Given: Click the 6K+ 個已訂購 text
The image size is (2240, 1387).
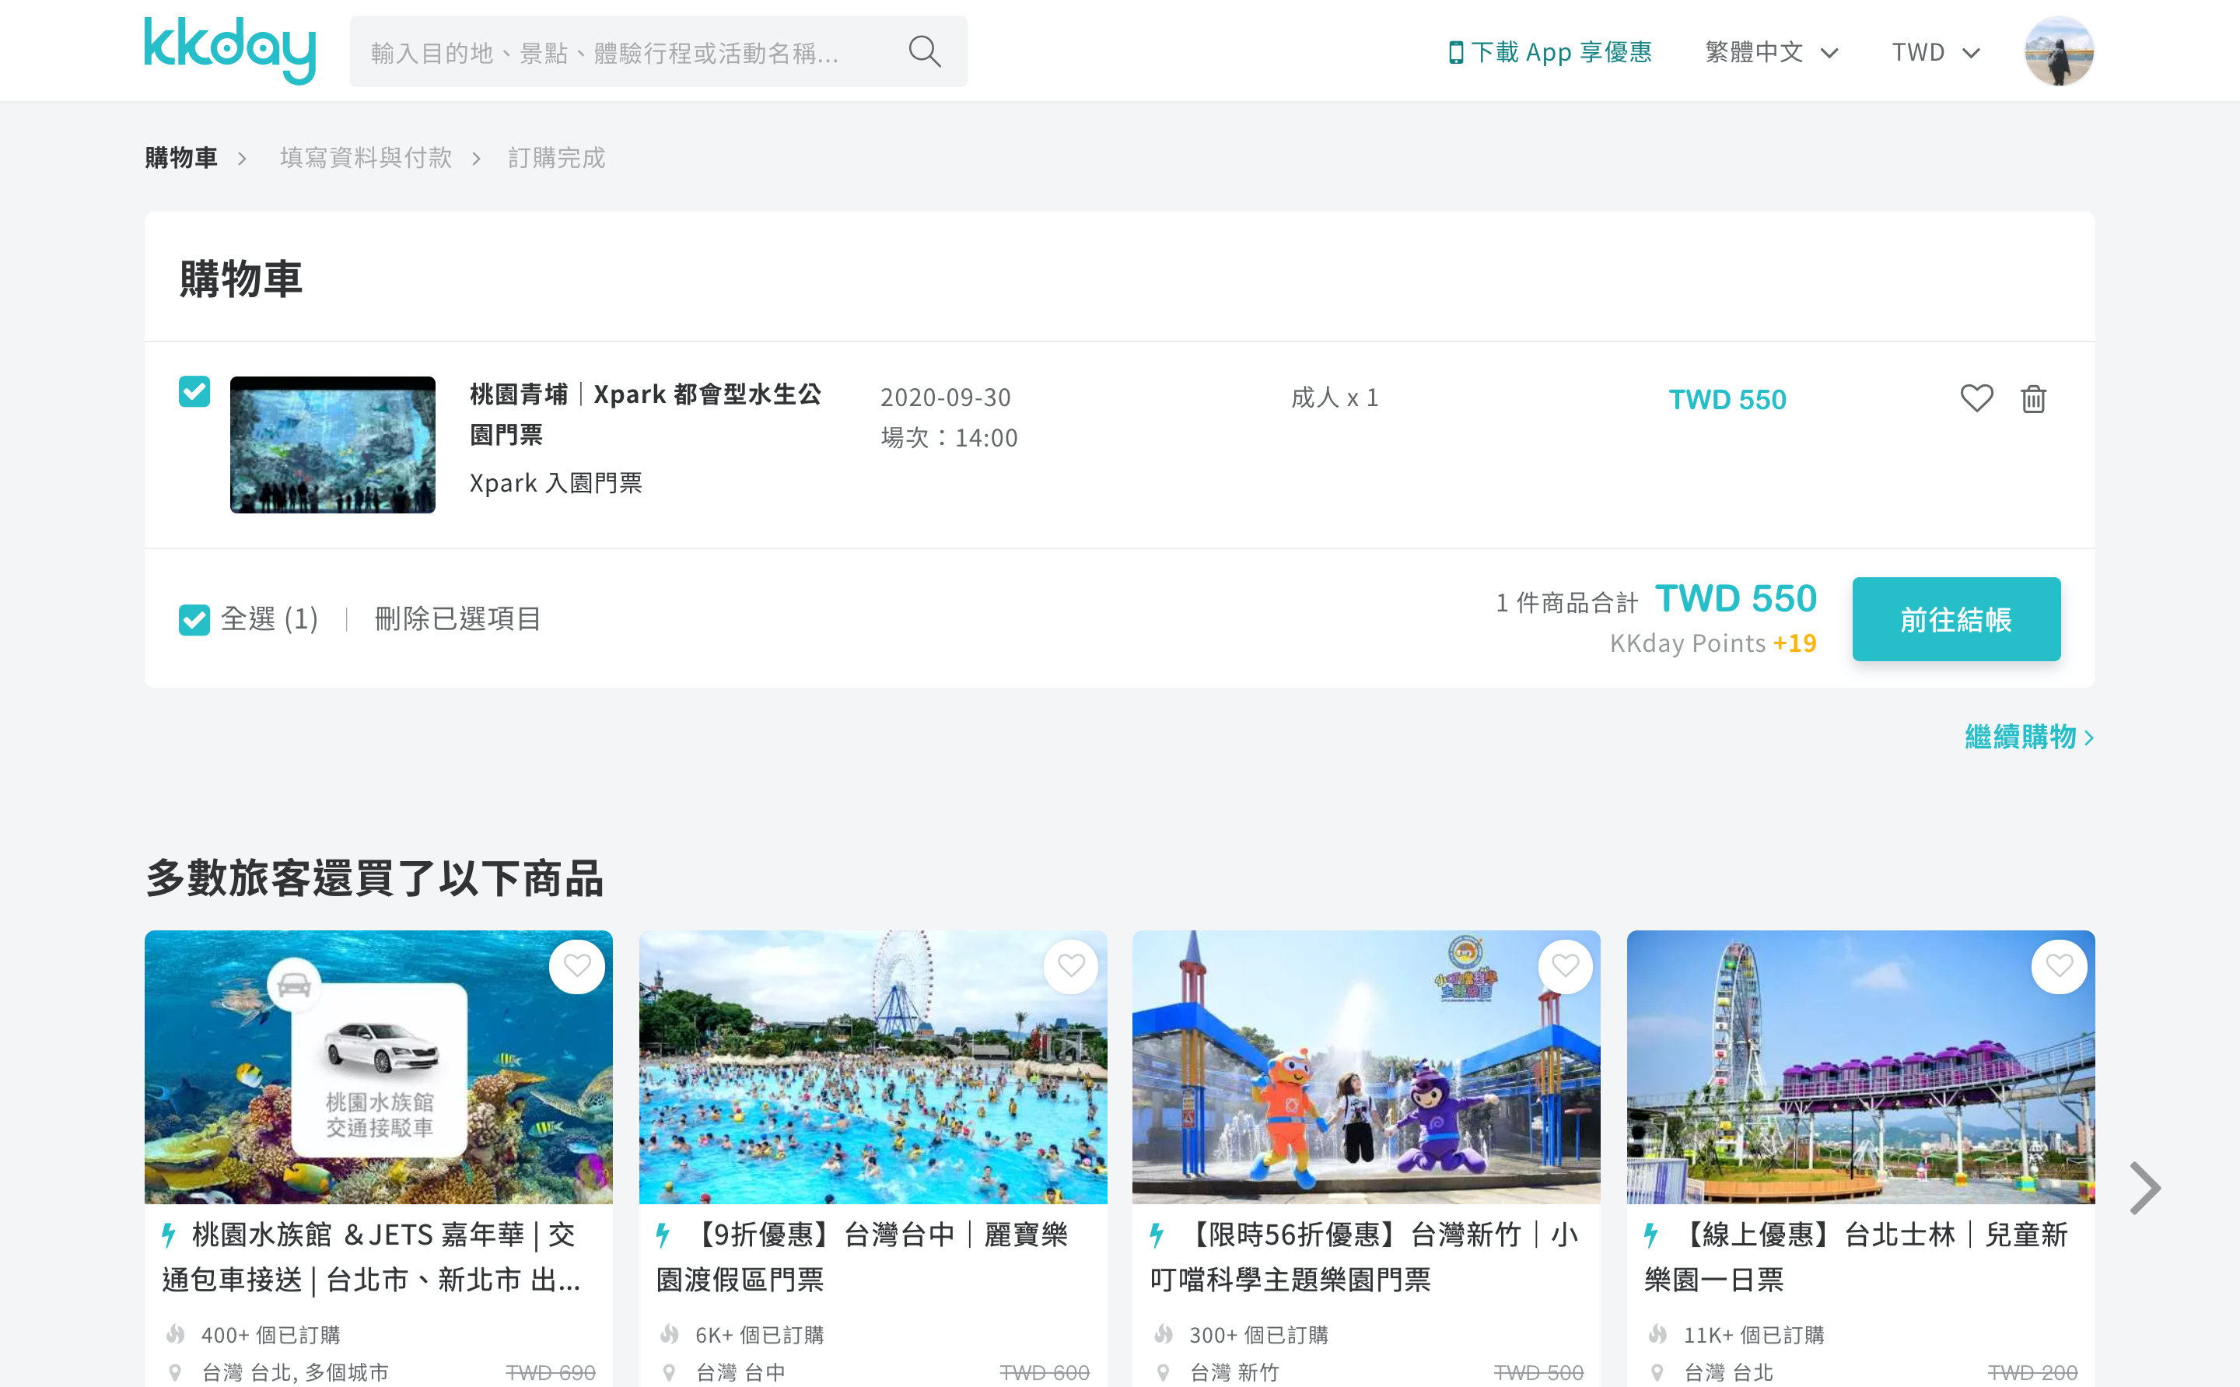Looking at the screenshot, I should (759, 1335).
